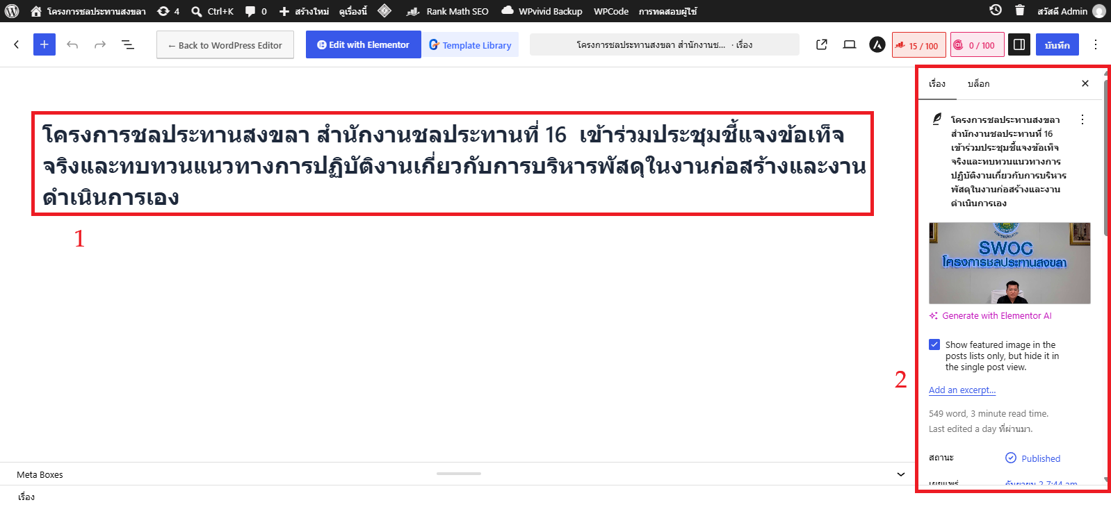The height and width of the screenshot is (507, 1111).
Task: Uncheck Show featured image in posts lists
Action: click(934, 344)
